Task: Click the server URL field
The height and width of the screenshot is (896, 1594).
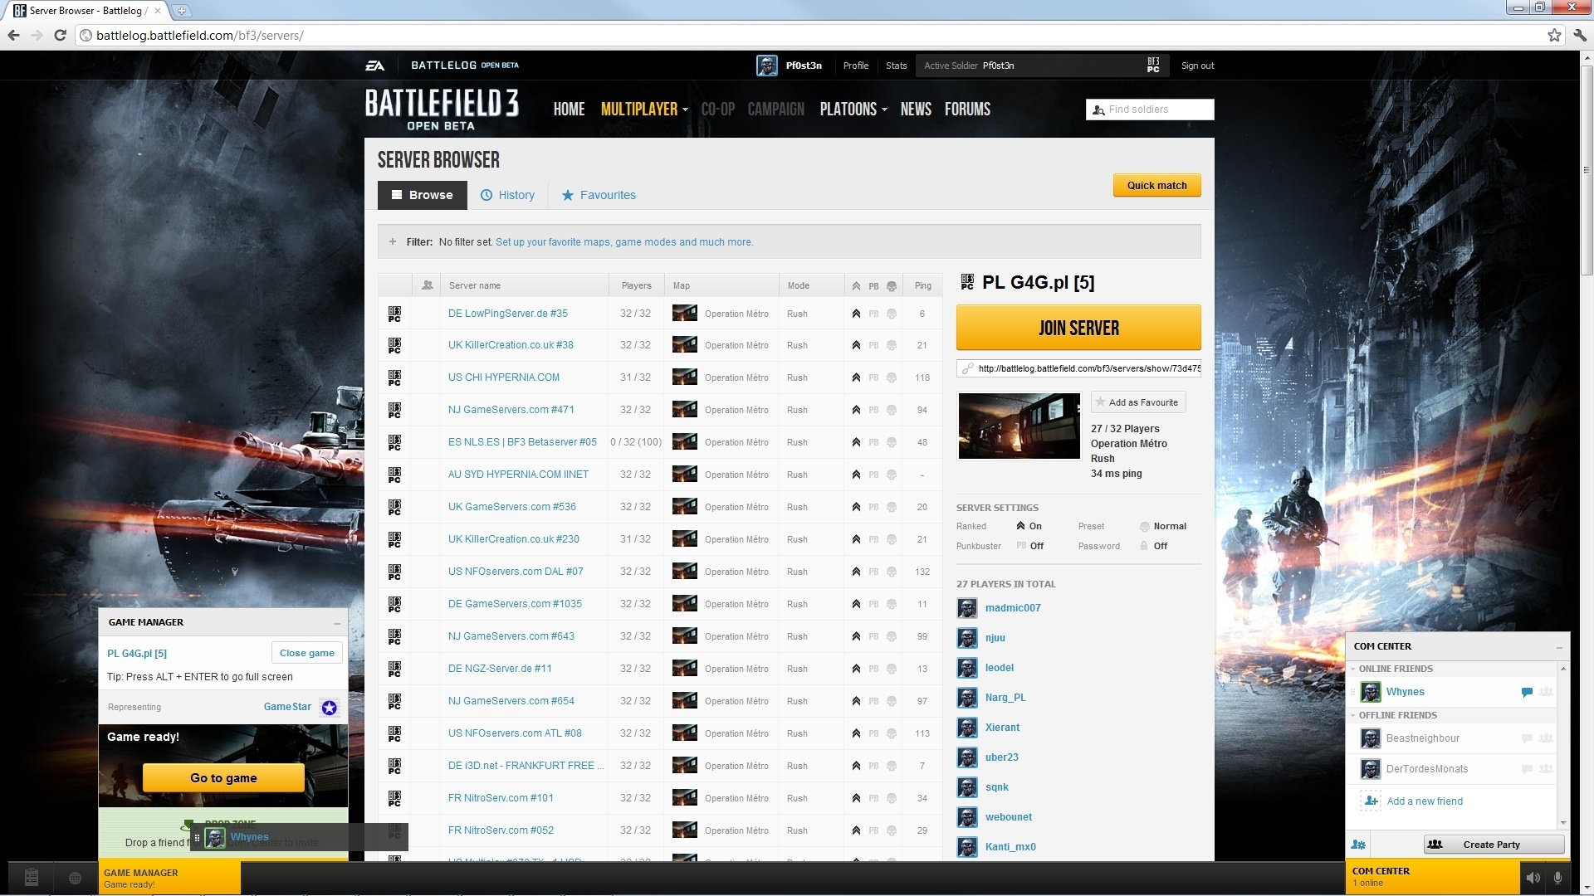Action: click(1078, 369)
